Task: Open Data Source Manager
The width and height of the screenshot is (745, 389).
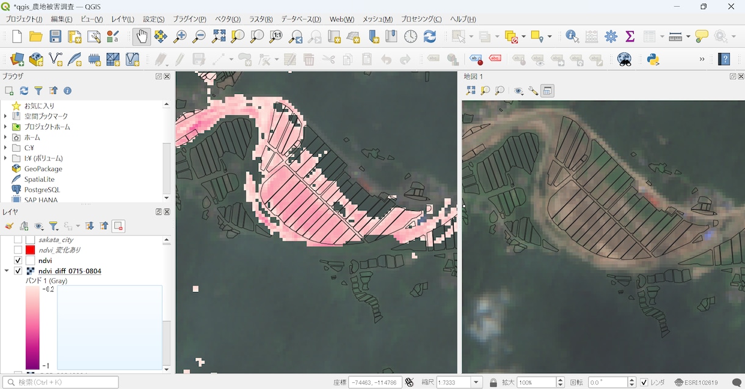Action: tap(17, 59)
